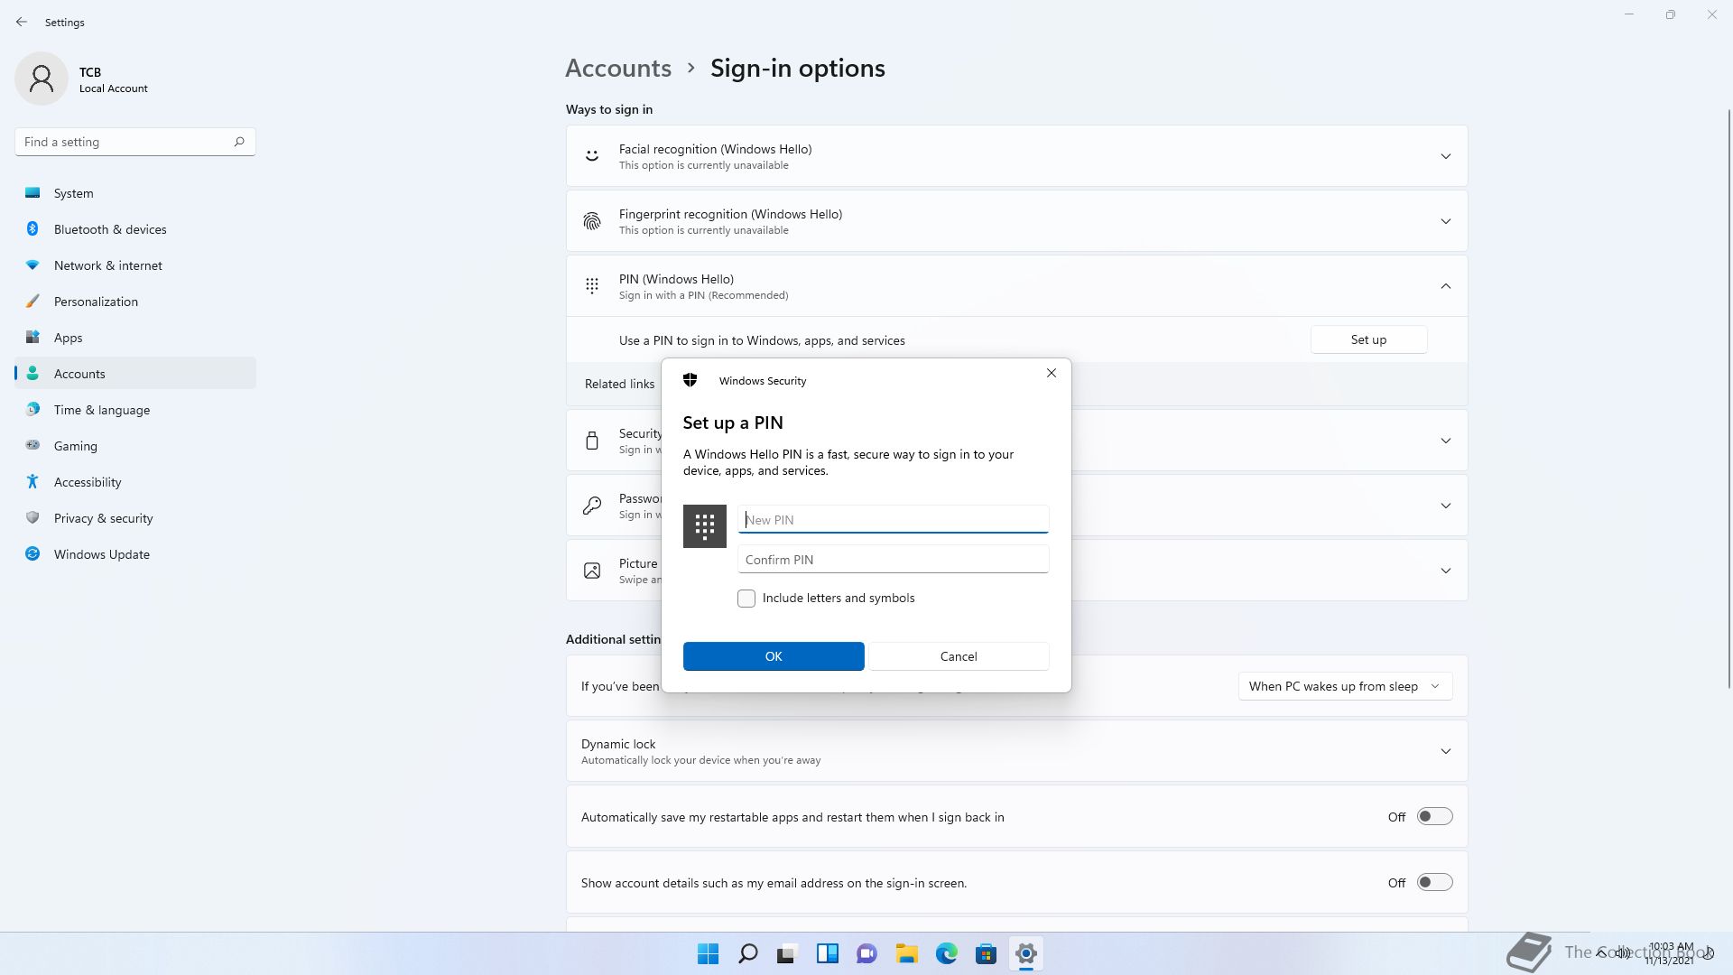Image resolution: width=1733 pixels, height=975 pixels.
Task: Click taskbar clock showing 10:03 AM
Action: click(x=1670, y=953)
